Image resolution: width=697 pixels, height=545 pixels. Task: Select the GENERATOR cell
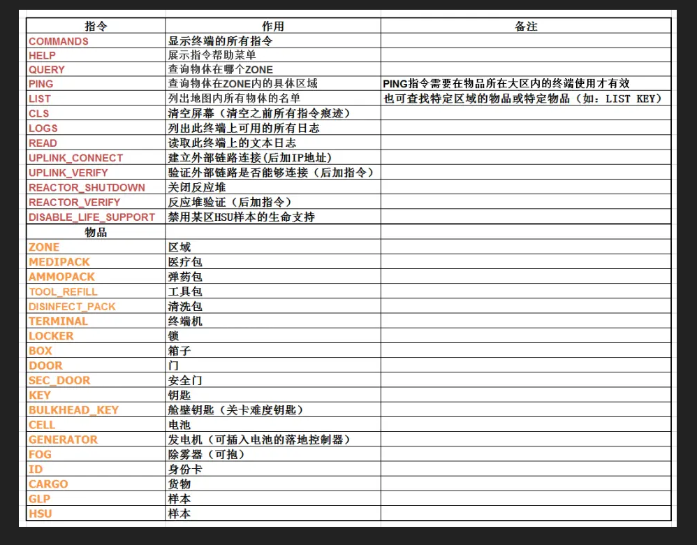tap(96, 439)
